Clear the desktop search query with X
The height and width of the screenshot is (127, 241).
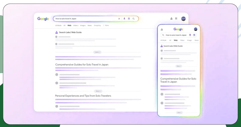(x=119, y=19)
